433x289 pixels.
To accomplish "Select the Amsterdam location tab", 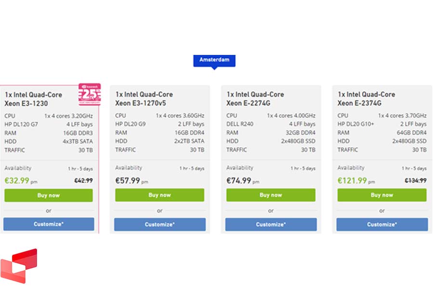I will pyautogui.click(x=214, y=60).
